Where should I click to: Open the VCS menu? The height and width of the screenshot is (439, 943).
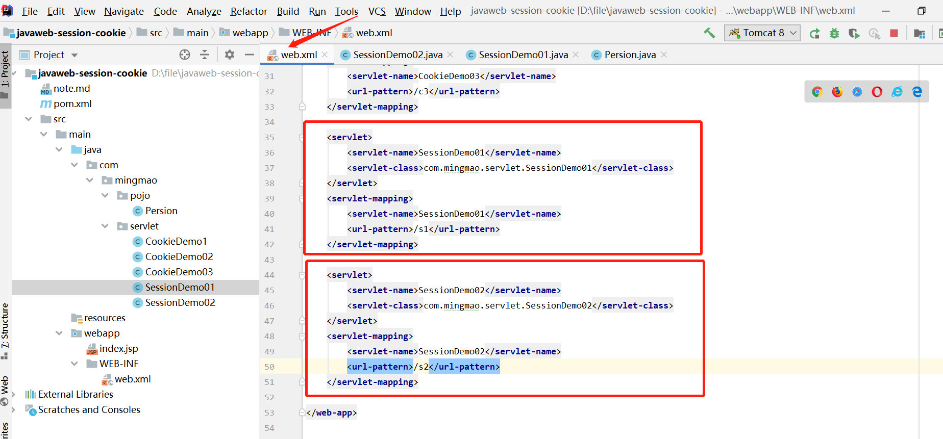[377, 11]
